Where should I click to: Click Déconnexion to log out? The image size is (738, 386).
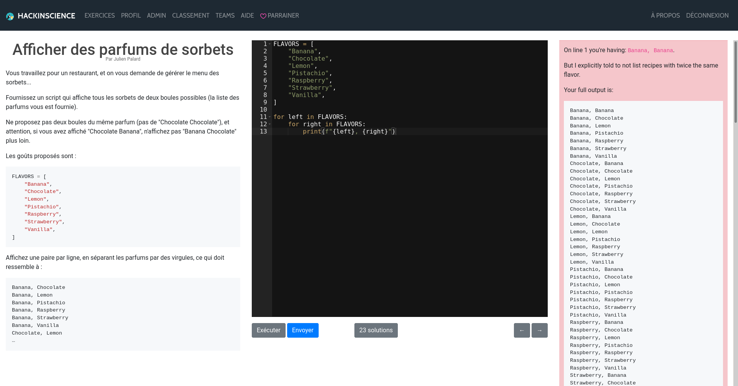[x=707, y=15]
